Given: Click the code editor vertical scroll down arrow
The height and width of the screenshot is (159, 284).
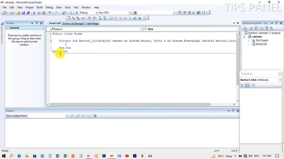Looking at the screenshot, I should 238,101.
